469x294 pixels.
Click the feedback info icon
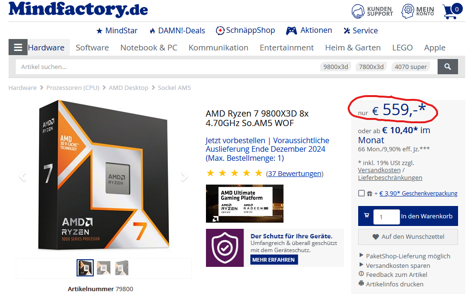click(362, 274)
